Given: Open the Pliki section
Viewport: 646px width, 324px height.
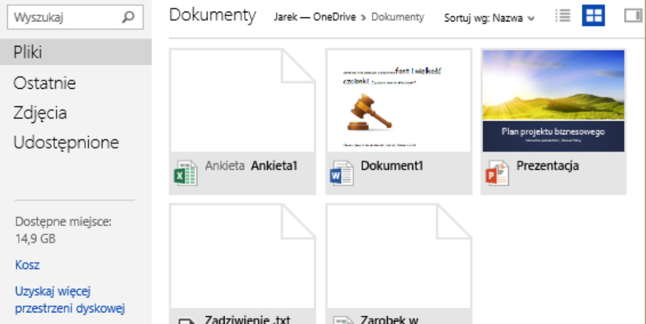Looking at the screenshot, I should pyautogui.click(x=76, y=52).
